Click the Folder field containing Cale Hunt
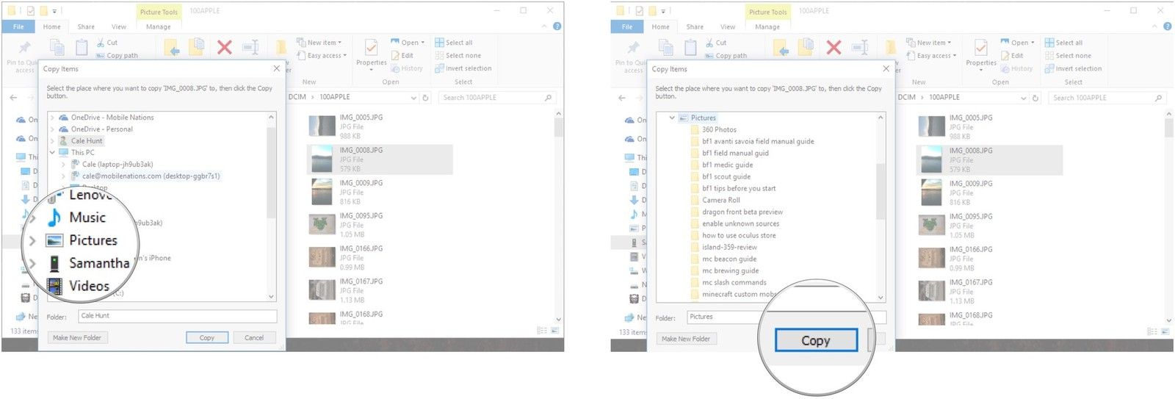This screenshot has width=1175, height=399. coord(177,316)
